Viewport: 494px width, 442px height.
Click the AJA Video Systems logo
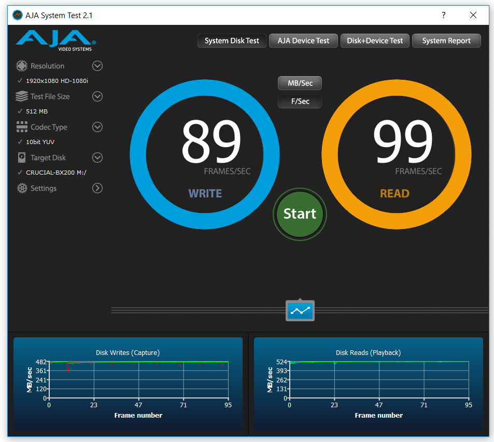(x=56, y=40)
